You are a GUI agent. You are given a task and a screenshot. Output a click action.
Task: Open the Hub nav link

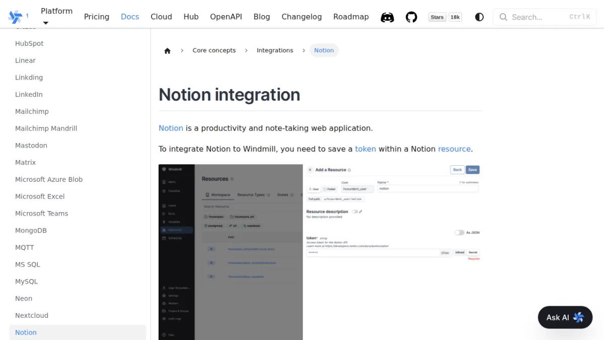[191, 17]
